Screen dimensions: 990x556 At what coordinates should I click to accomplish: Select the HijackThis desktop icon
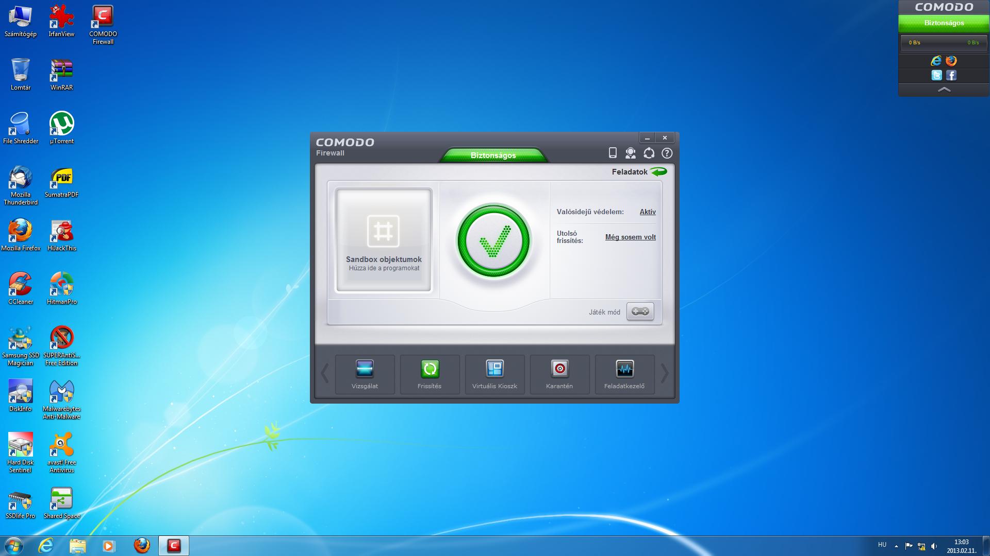(x=61, y=235)
